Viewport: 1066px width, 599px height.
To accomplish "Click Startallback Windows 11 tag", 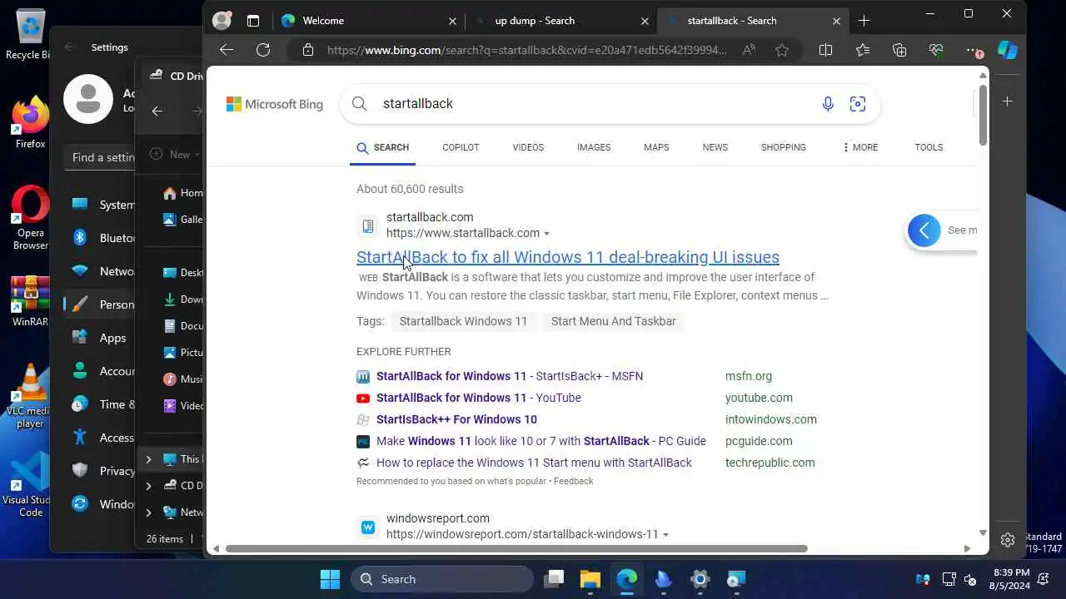I will (x=463, y=321).
